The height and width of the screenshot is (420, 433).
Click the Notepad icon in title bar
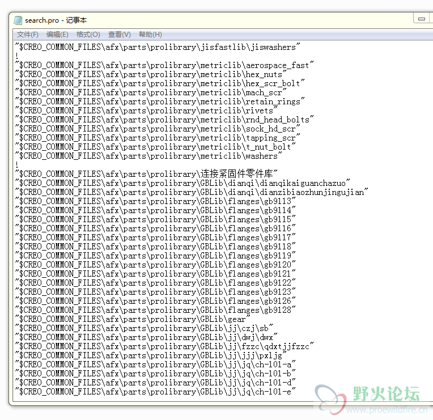[x=18, y=20]
